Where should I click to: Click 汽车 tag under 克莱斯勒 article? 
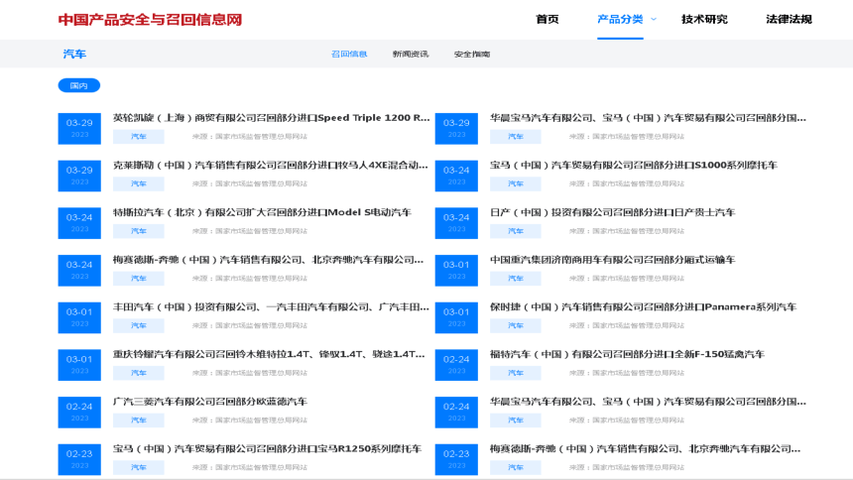[139, 183]
